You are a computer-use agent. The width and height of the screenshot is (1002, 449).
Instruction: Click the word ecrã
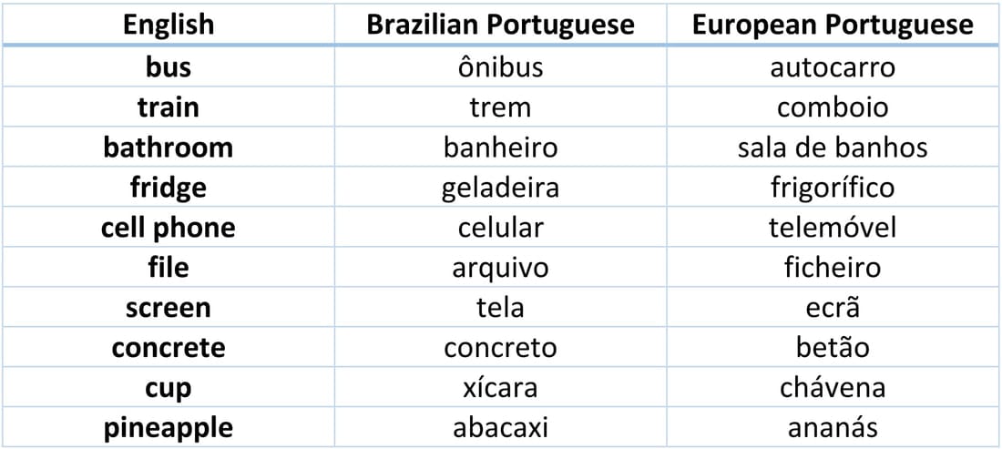(833, 308)
